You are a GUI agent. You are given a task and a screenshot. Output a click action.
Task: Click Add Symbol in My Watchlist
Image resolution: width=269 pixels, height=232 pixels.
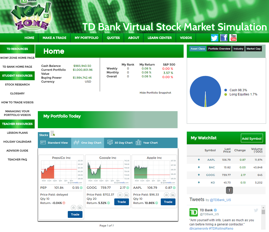[x=252, y=138]
